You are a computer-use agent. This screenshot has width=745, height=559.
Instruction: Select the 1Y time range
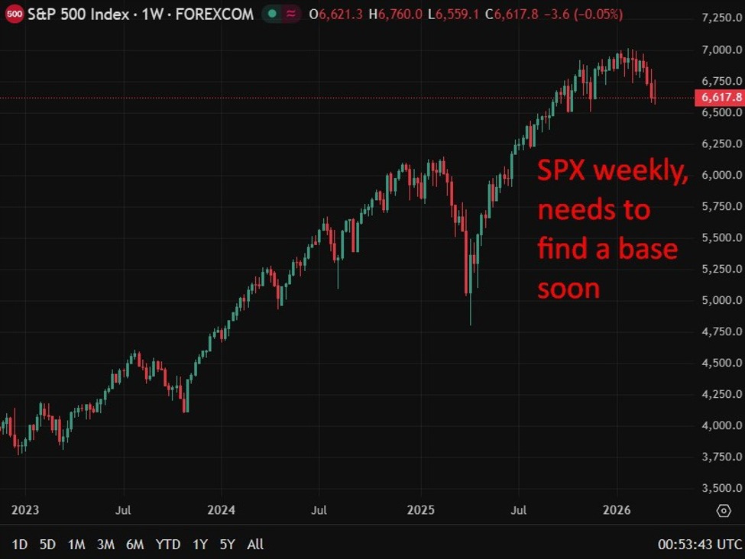click(x=200, y=544)
